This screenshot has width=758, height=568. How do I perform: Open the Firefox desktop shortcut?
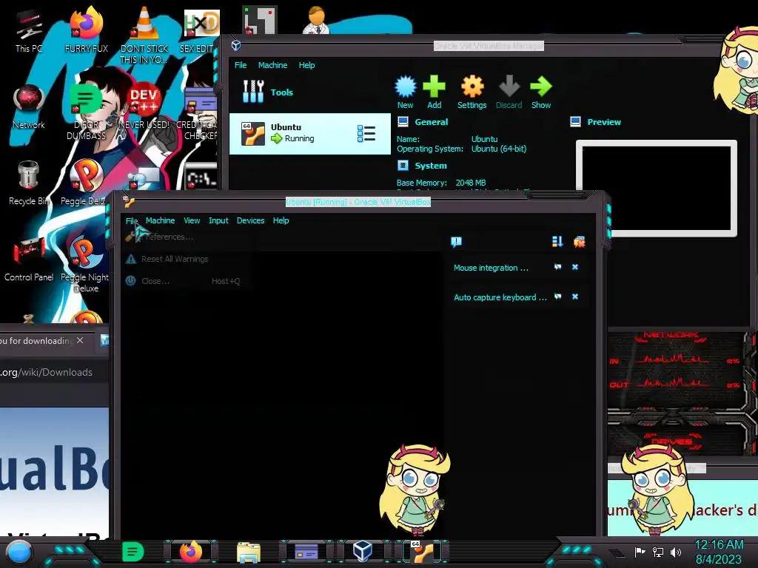click(x=86, y=30)
